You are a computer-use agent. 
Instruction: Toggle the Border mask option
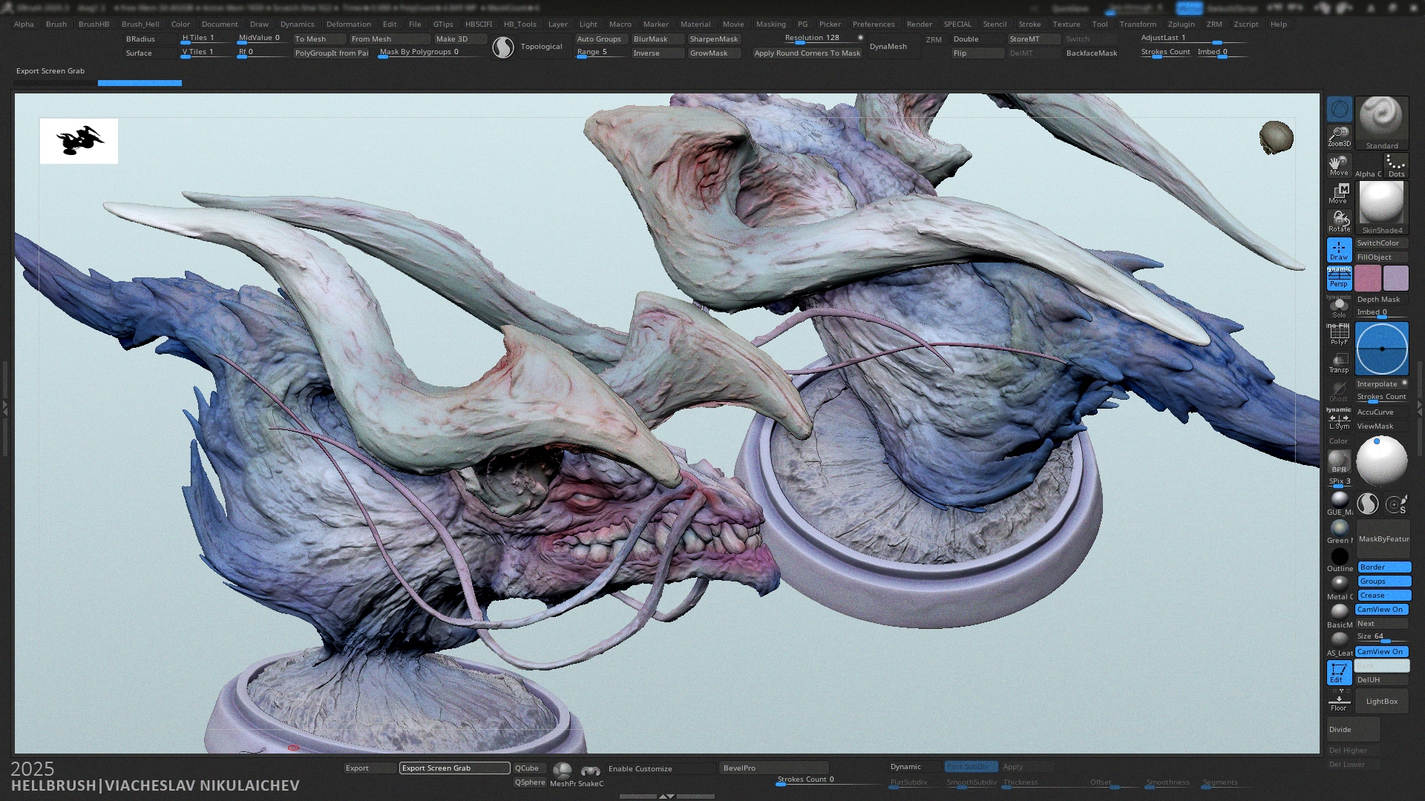coord(1383,567)
